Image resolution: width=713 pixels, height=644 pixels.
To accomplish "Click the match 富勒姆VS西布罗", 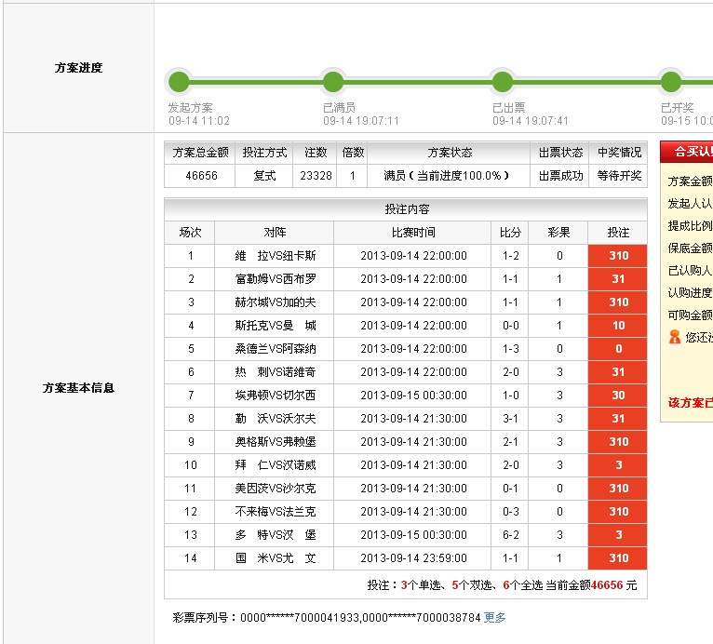I will 275,279.
